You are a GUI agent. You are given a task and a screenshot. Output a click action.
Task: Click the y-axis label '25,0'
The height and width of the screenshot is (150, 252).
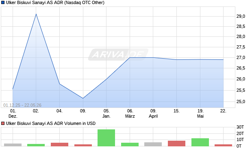click(241, 101)
